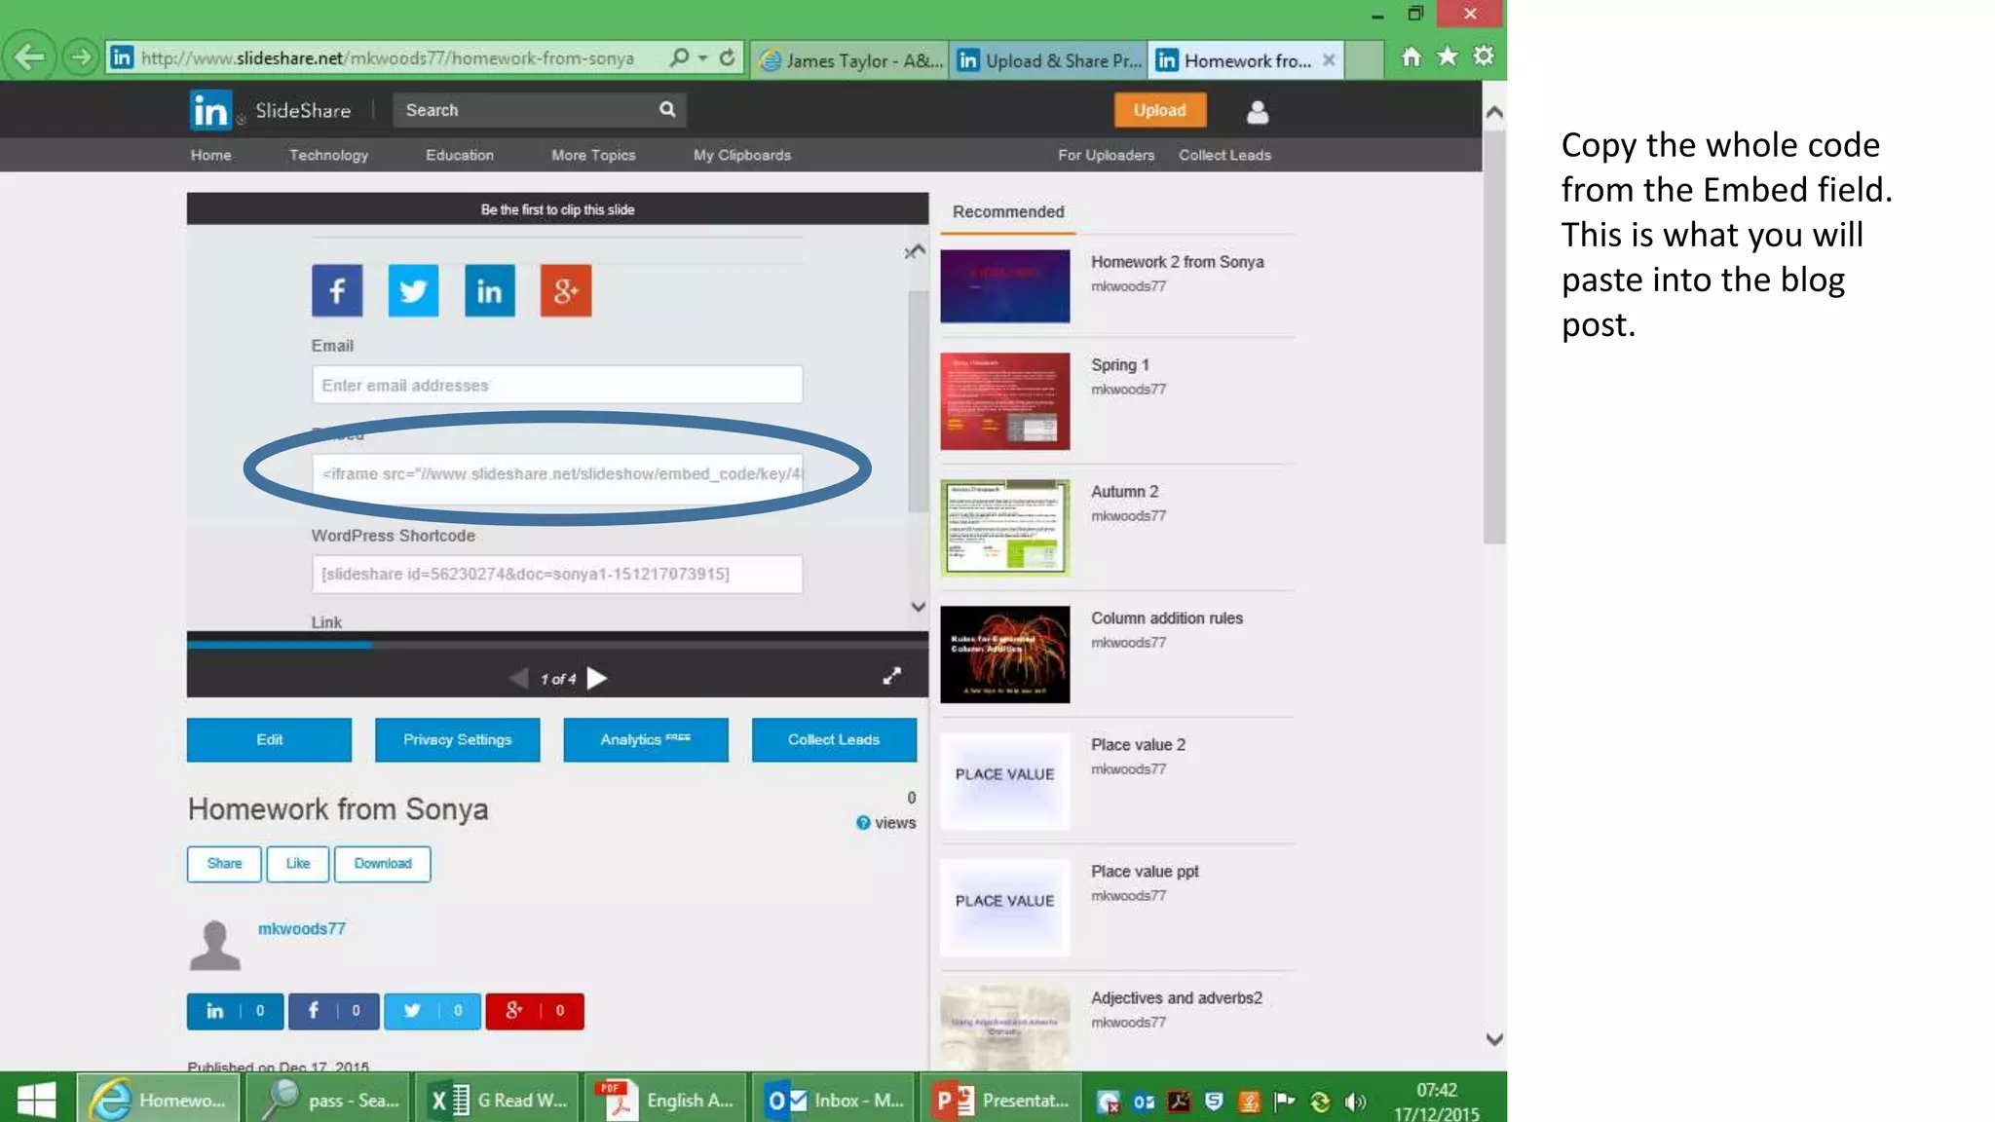Switch to Upload & Share browser tab
Image resolution: width=1995 pixels, height=1122 pixels.
1049,61
